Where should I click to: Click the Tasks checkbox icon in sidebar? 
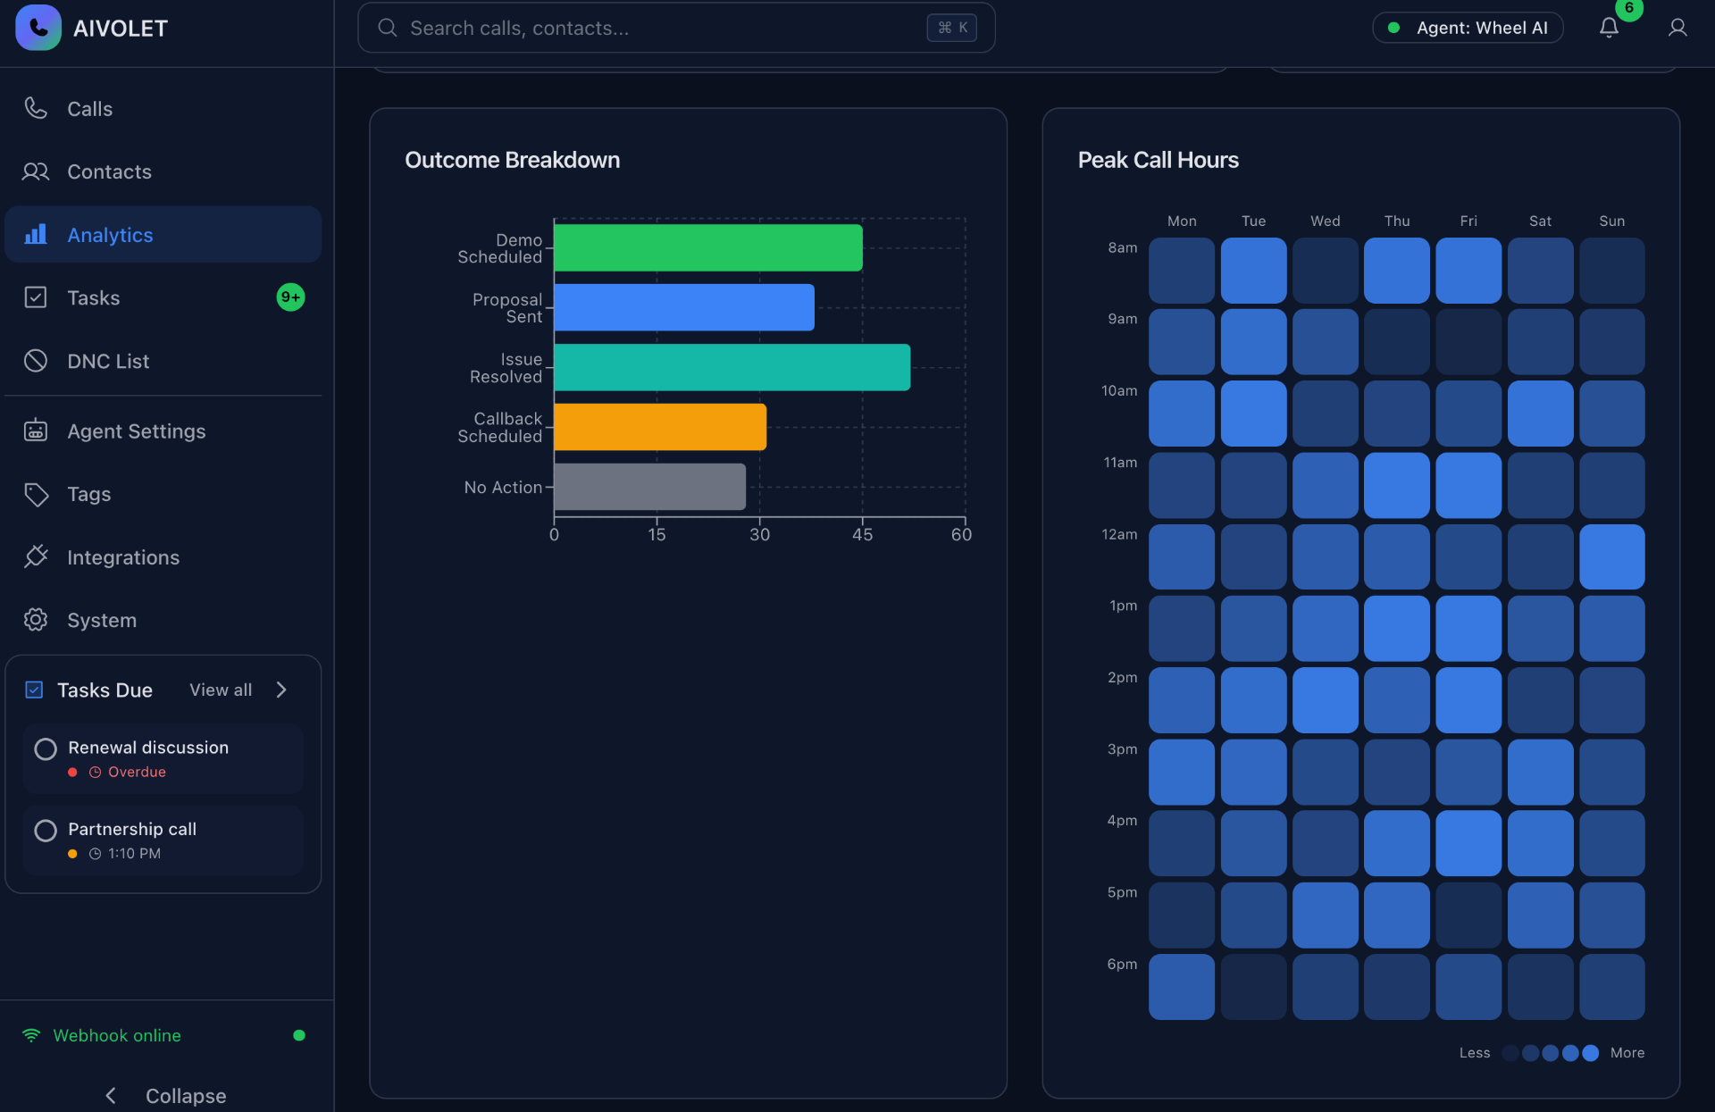[36, 297]
